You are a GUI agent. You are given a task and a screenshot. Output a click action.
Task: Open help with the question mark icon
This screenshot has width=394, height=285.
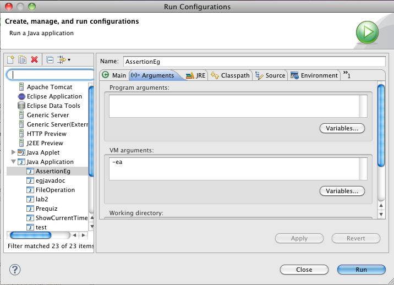point(15,270)
